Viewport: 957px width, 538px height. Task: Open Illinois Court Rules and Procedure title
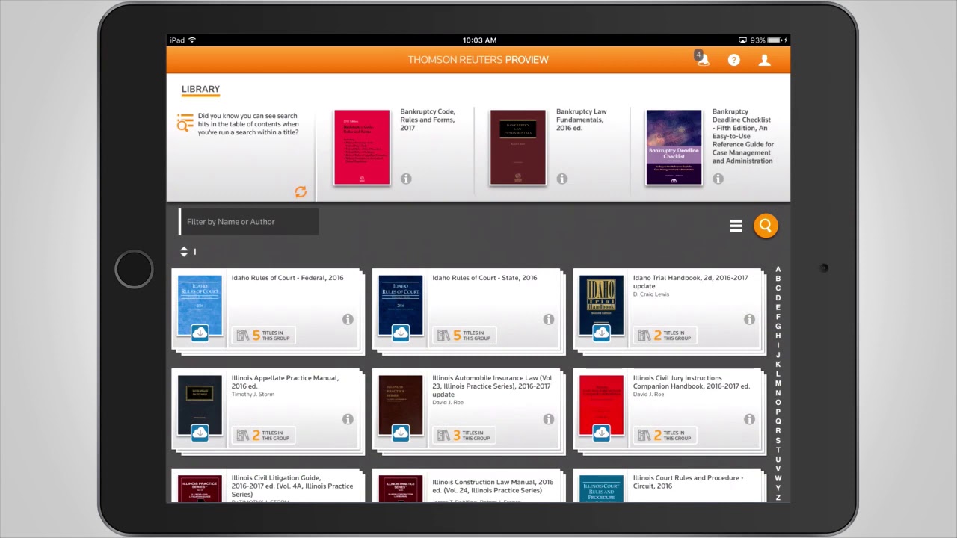click(x=688, y=482)
